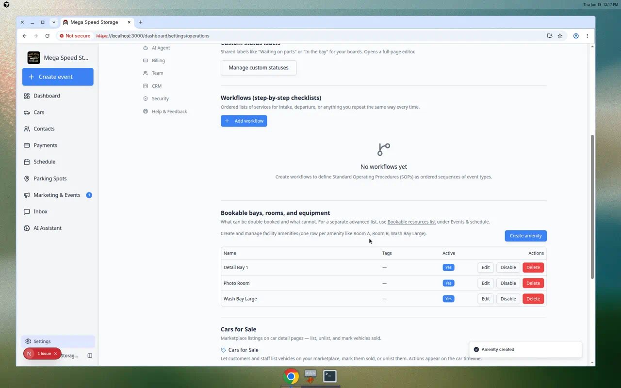Screen dimensions: 621x388
Task: Go to Parking Spots page
Action: 58,178
